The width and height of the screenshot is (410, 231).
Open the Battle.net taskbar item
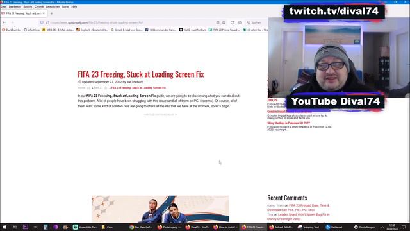tap(334, 227)
